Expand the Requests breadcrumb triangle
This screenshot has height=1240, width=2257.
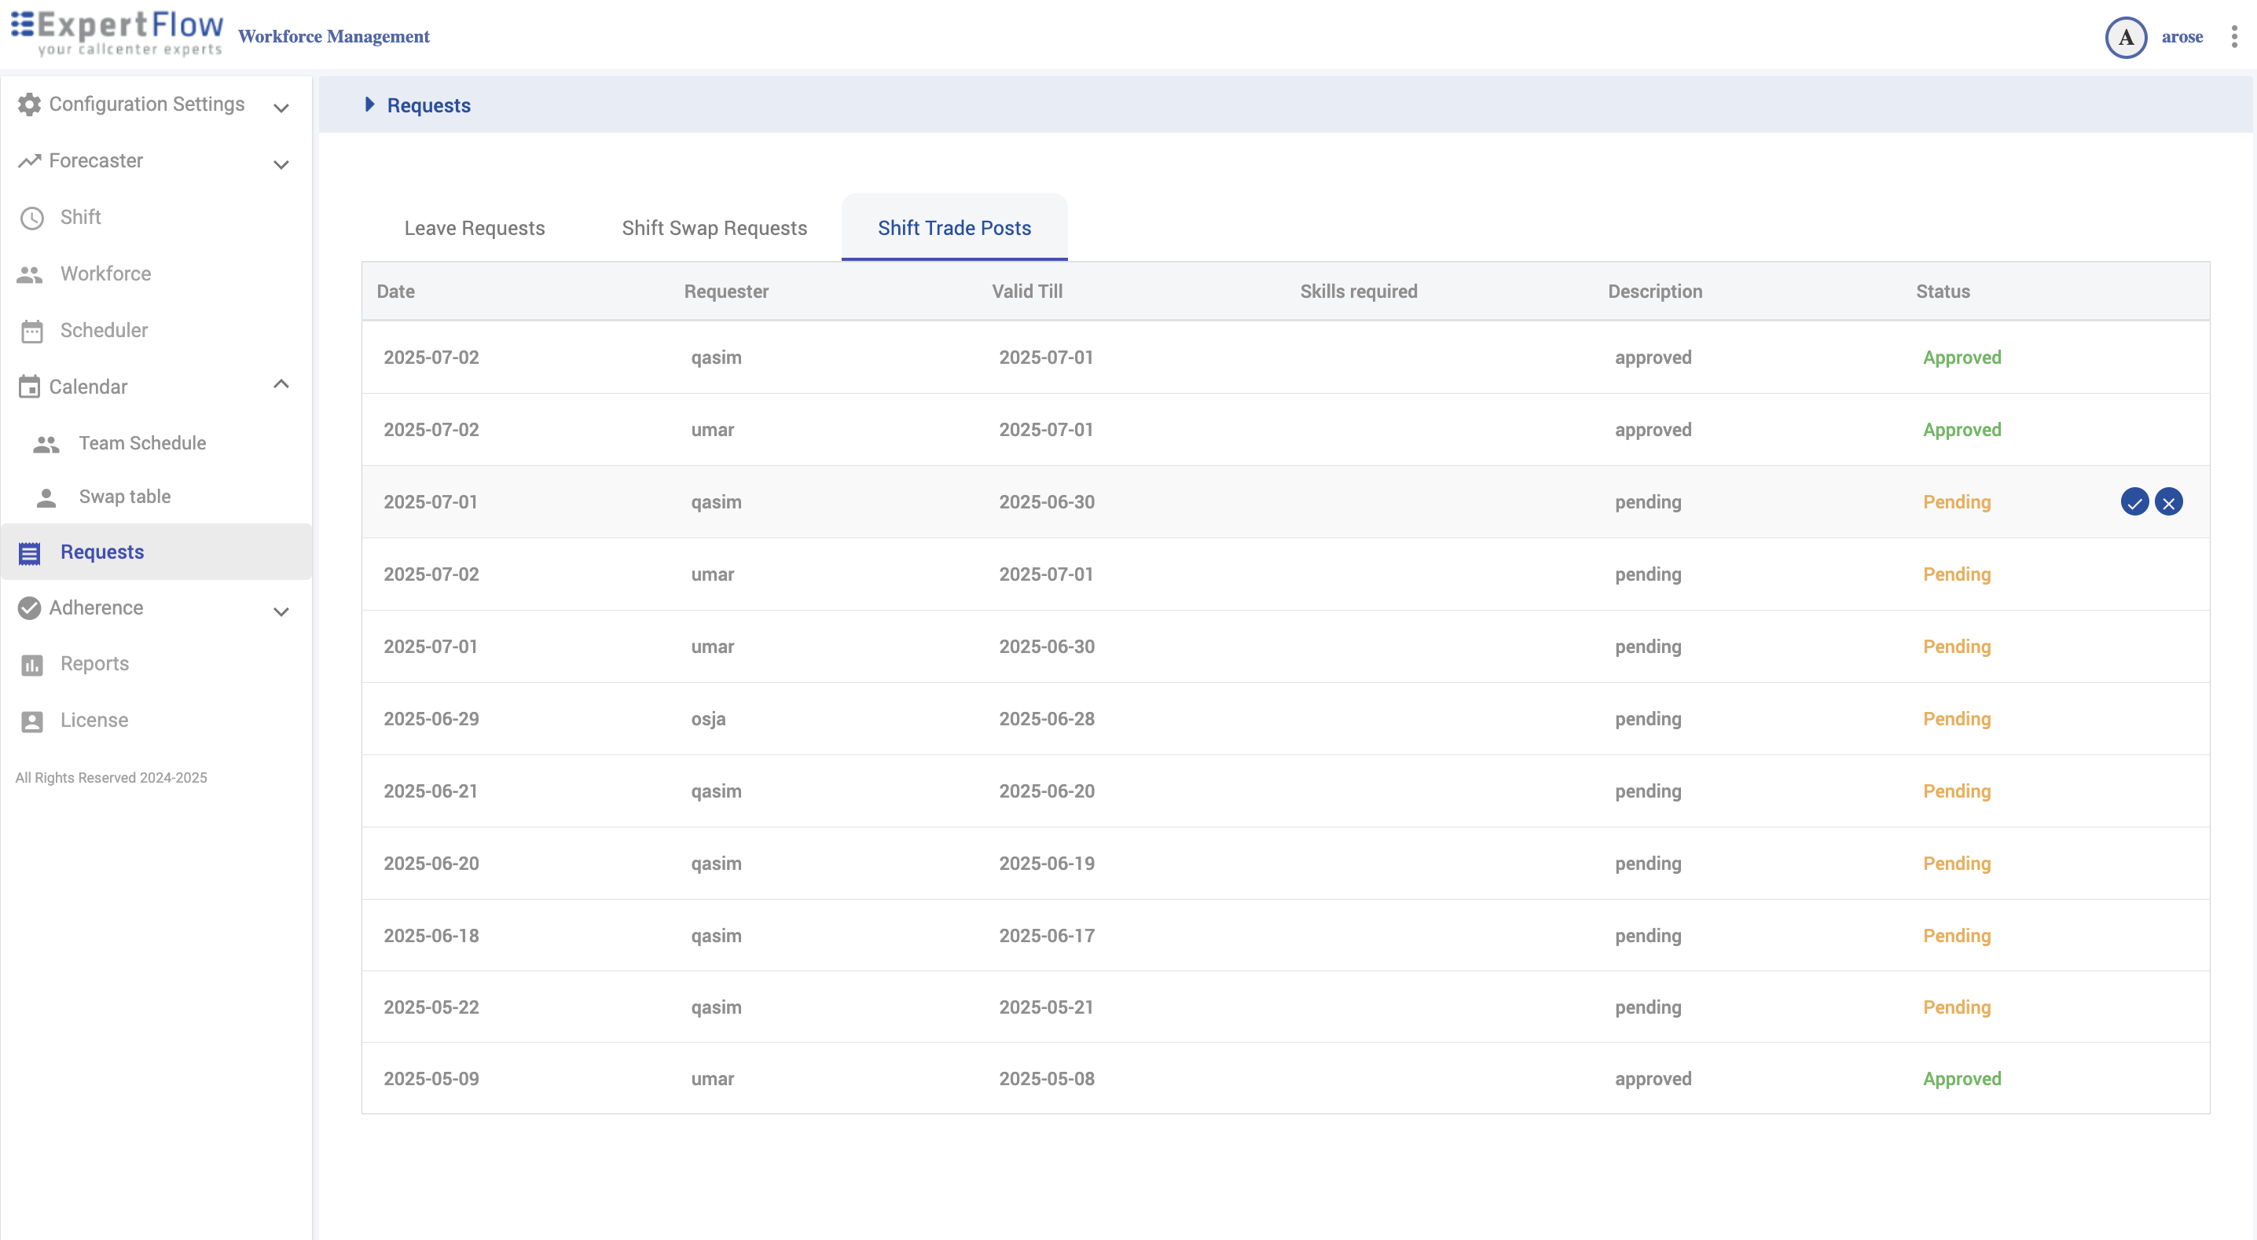[x=369, y=105]
